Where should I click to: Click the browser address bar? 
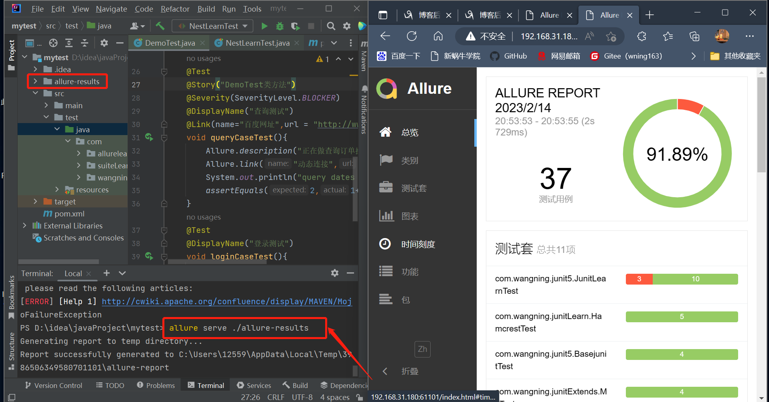pos(540,36)
